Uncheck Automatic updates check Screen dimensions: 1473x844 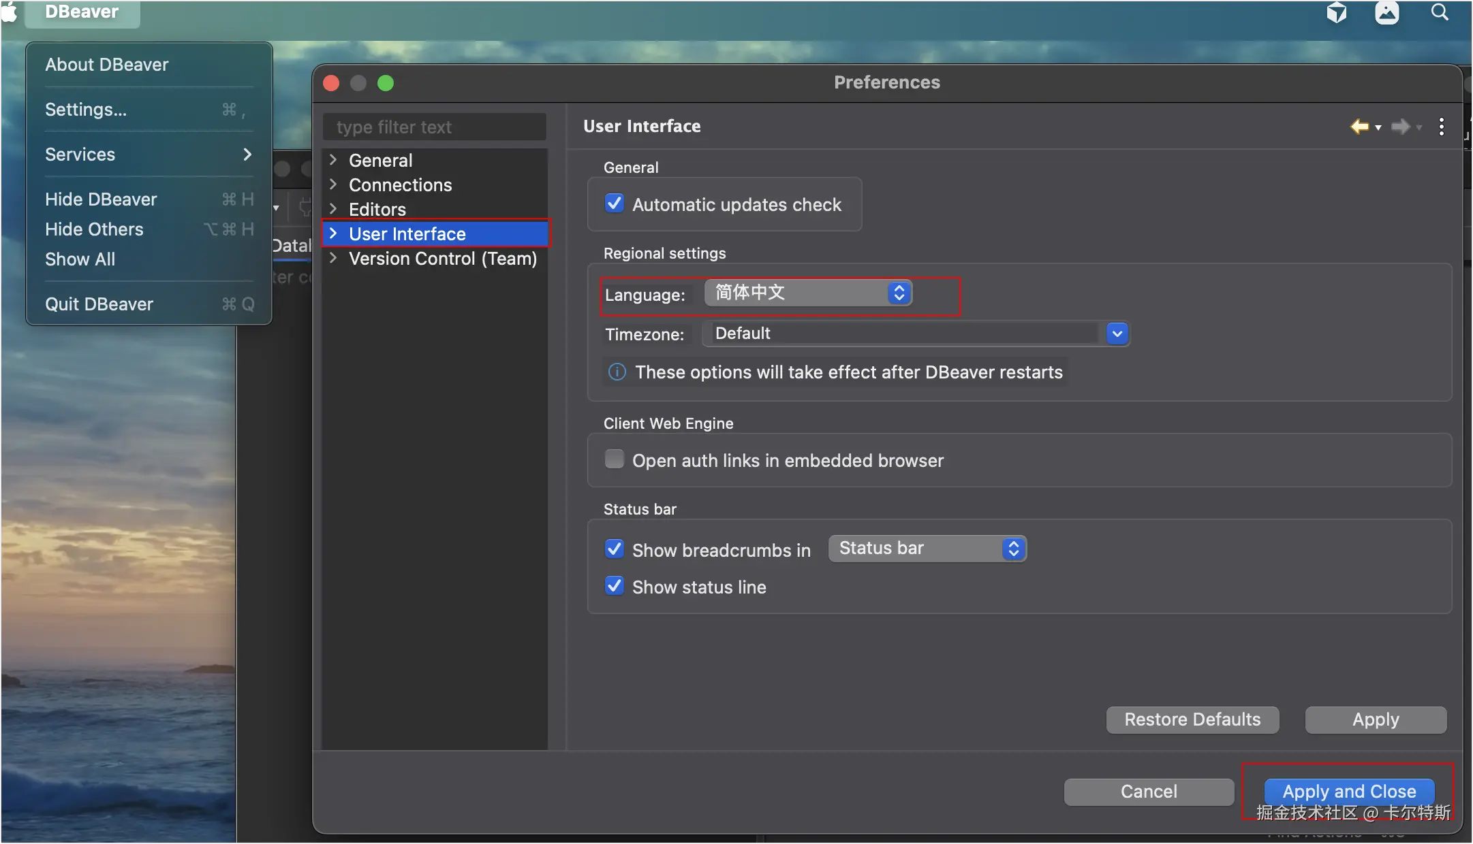pos(615,204)
